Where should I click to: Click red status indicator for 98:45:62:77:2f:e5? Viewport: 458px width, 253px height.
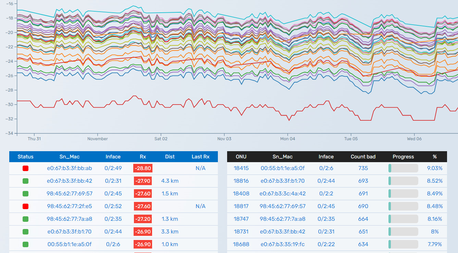pyautogui.click(x=25, y=206)
